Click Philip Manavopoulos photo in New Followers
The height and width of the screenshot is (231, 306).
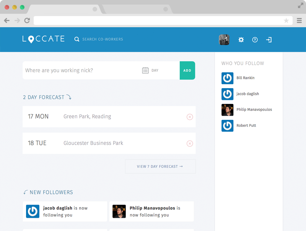[119, 211]
